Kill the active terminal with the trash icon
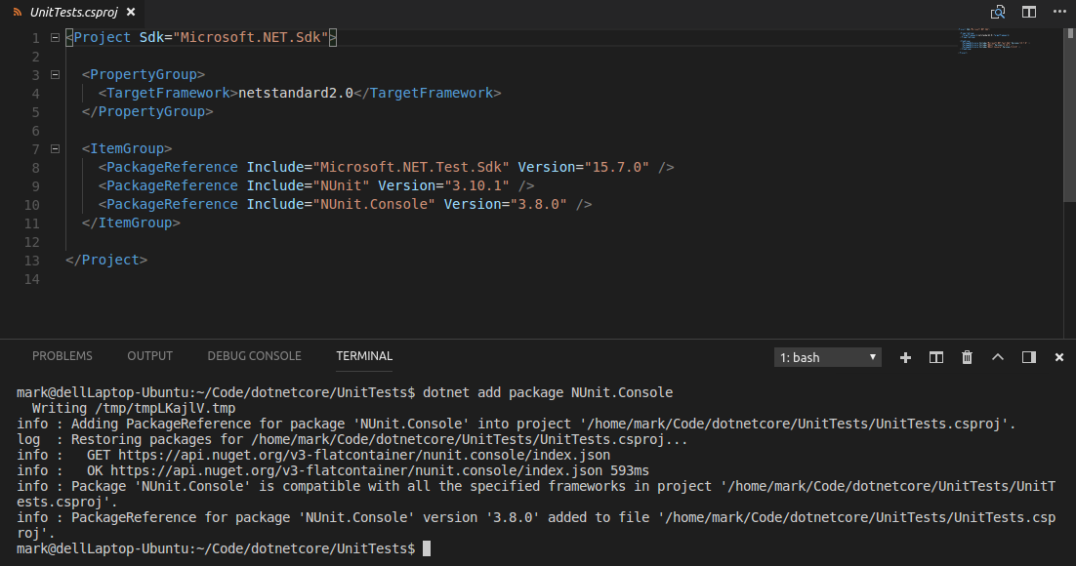This screenshot has height=566, width=1076. pos(967,357)
